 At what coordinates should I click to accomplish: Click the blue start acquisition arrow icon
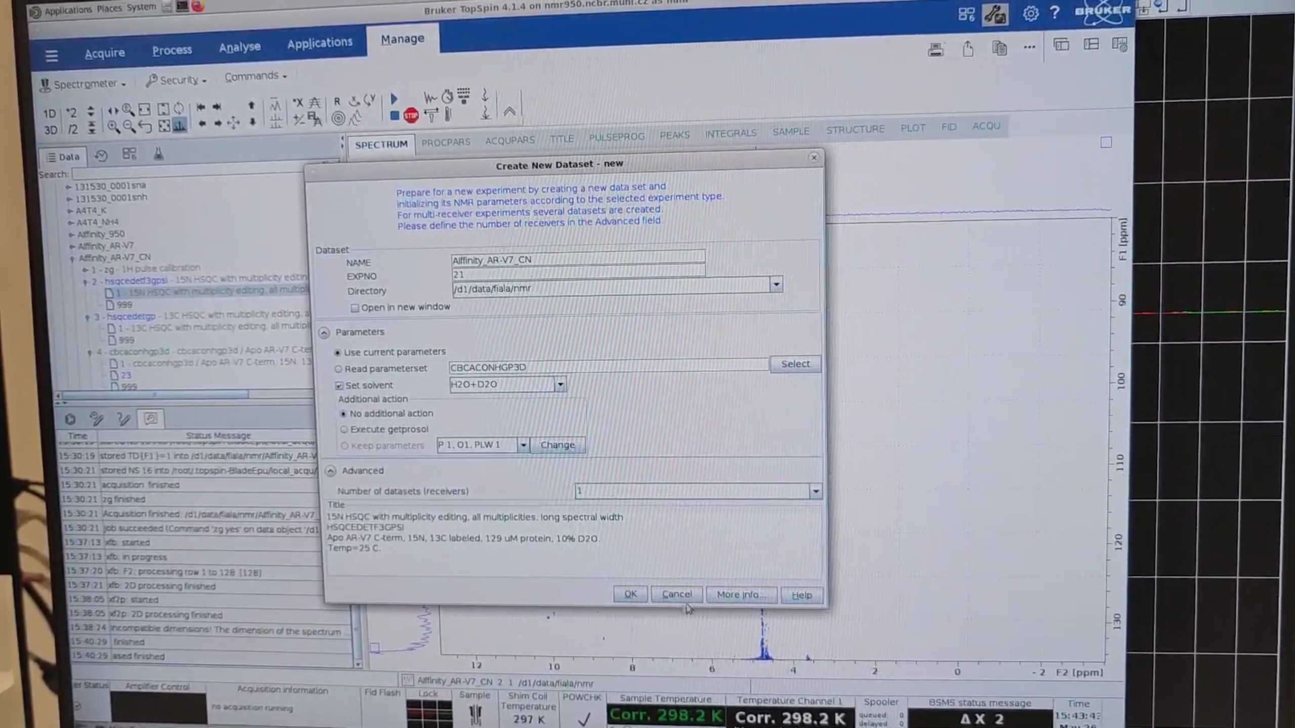[x=395, y=99]
